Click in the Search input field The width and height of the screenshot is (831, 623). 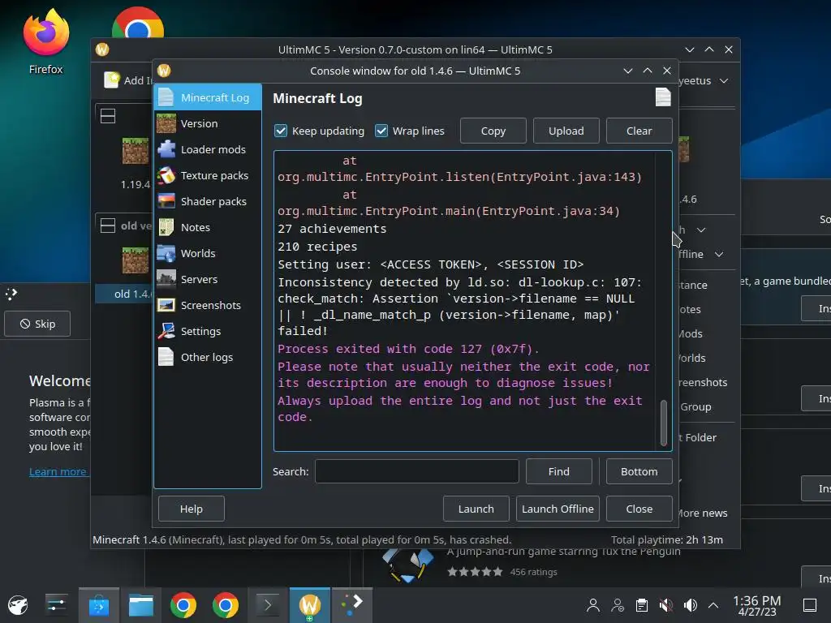coord(417,471)
